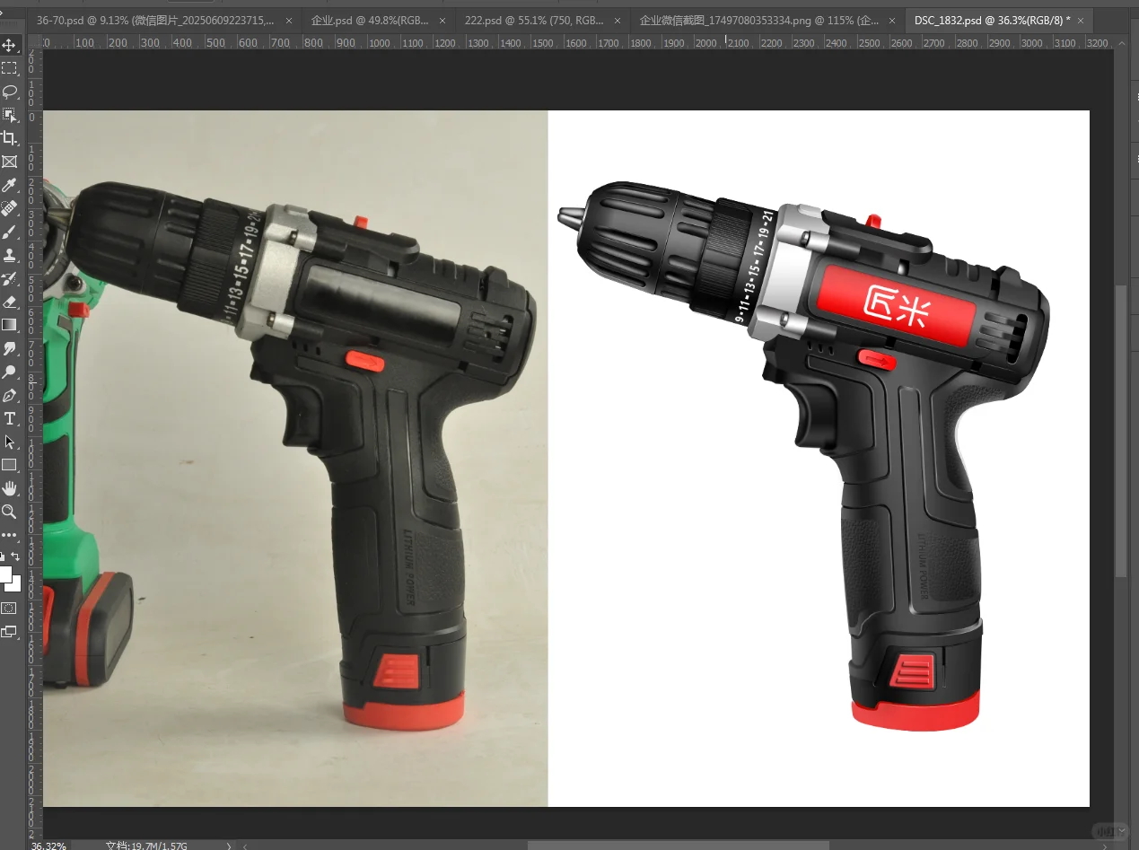Select the Spot Healing Brush tool
Image resolution: width=1139 pixels, height=850 pixels.
(x=9, y=208)
